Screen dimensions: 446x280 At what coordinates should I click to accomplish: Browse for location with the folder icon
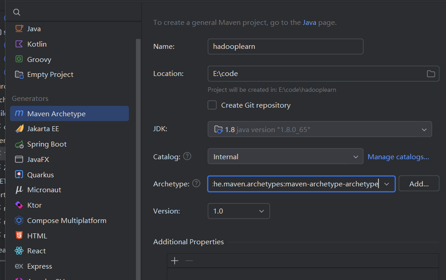pos(431,74)
